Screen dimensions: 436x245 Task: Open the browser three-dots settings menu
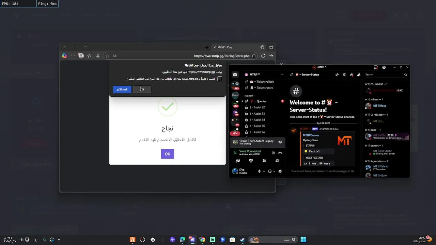73,56
